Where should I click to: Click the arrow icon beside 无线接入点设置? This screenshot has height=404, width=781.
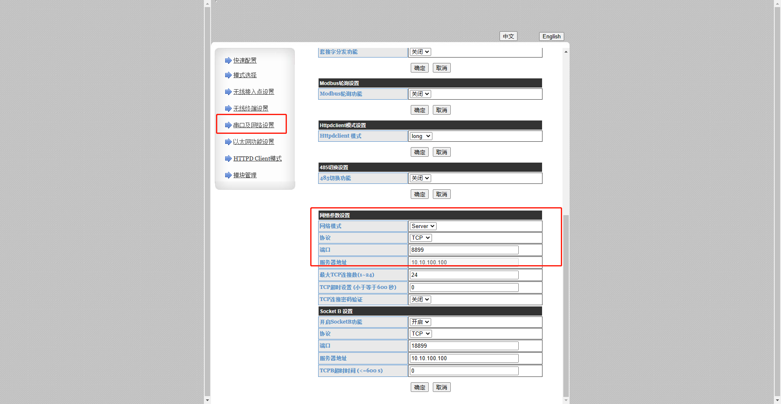[228, 92]
